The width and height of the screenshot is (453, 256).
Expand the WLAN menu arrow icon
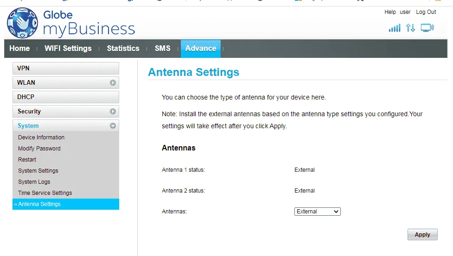click(x=113, y=83)
